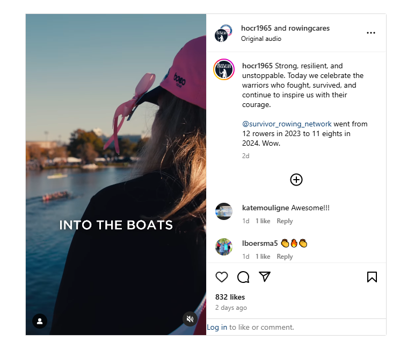The width and height of the screenshot is (400, 348).
Task: Open hocr1965 story avatar beside caption
Action: [224, 69]
